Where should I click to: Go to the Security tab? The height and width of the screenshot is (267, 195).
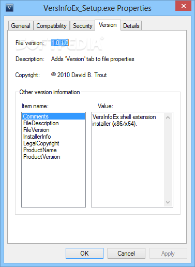point(82,26)
